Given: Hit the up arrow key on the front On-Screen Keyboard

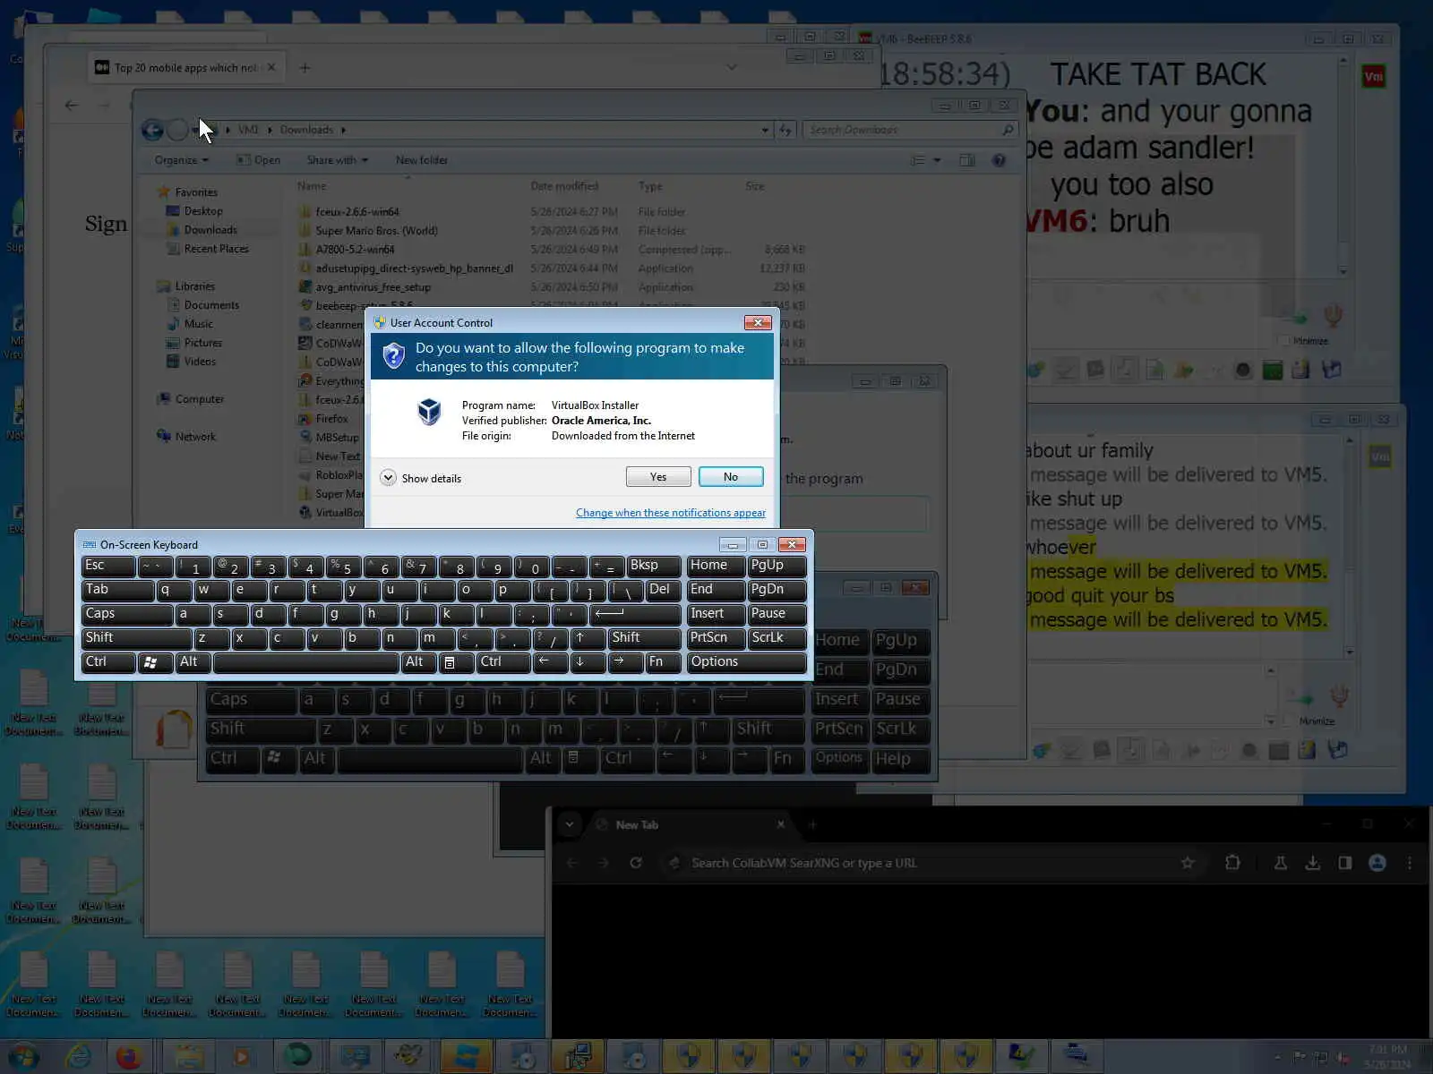Looking at the screenshot, I should (588, 638).
